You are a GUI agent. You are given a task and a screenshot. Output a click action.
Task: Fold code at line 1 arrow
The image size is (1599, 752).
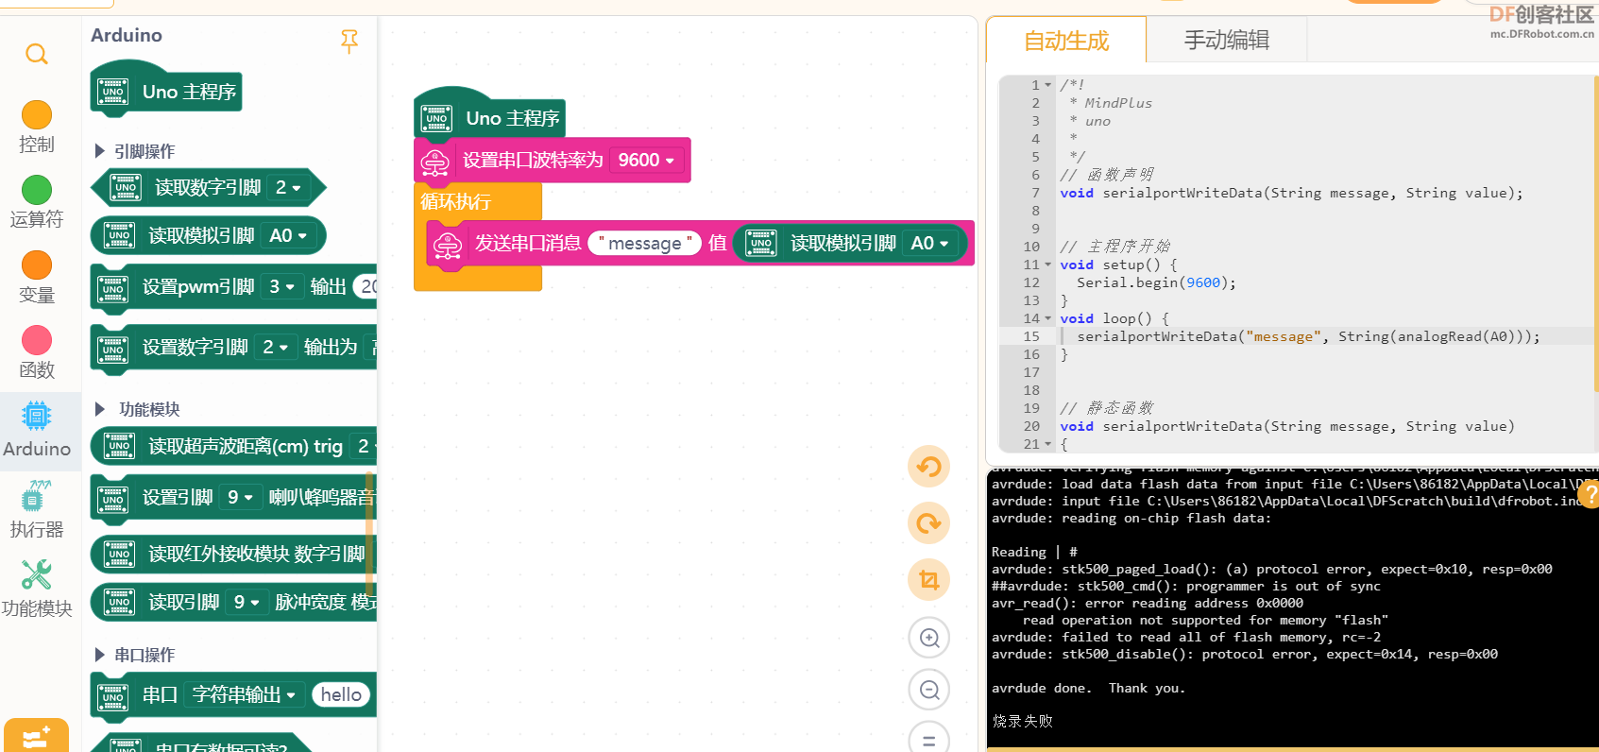click(1047, 85)
